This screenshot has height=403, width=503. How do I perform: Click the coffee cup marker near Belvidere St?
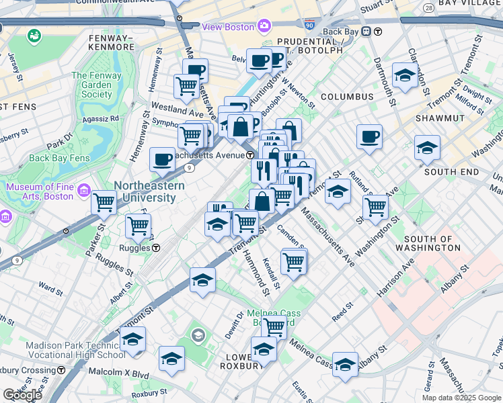[x=259, y=63]
